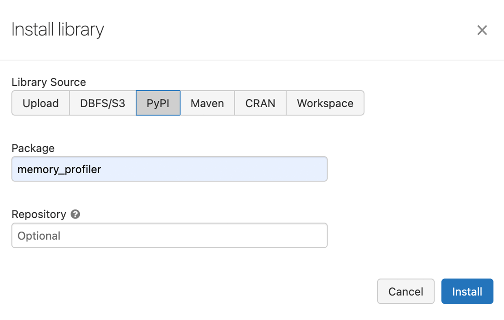Image resolution: width=504 pixels, height=320 pixels.
Task: Choose the PyPI library source
Action: tap(158, 103)
